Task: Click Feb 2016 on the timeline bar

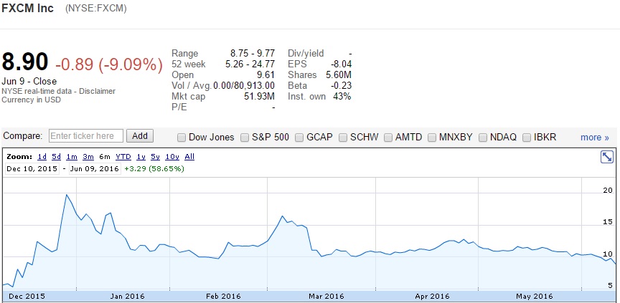Action: tap(223, 297)
